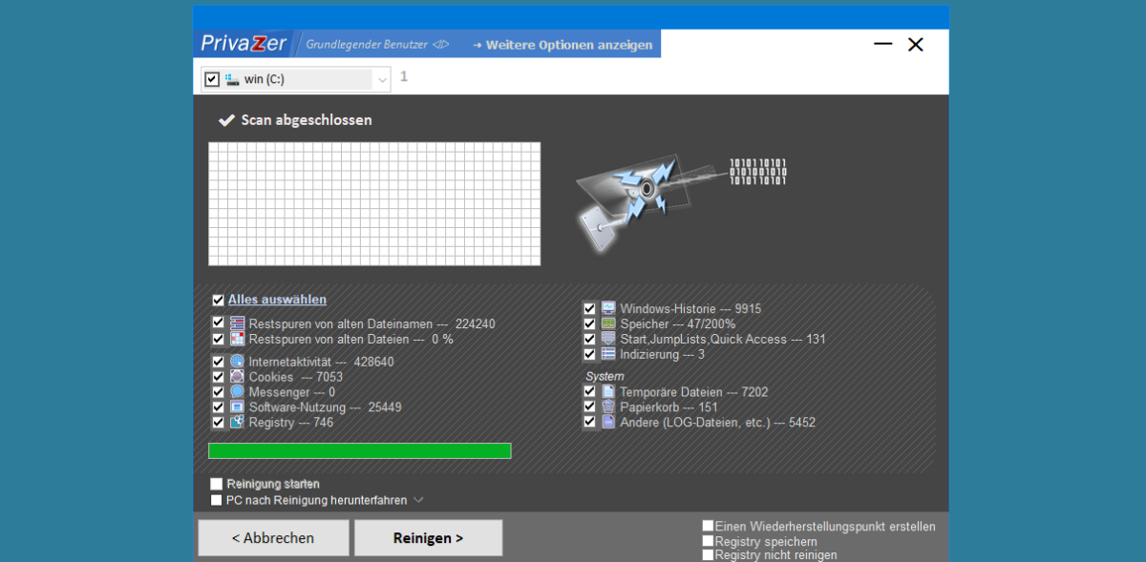Click the Speicher memory icon

(608, 323)
